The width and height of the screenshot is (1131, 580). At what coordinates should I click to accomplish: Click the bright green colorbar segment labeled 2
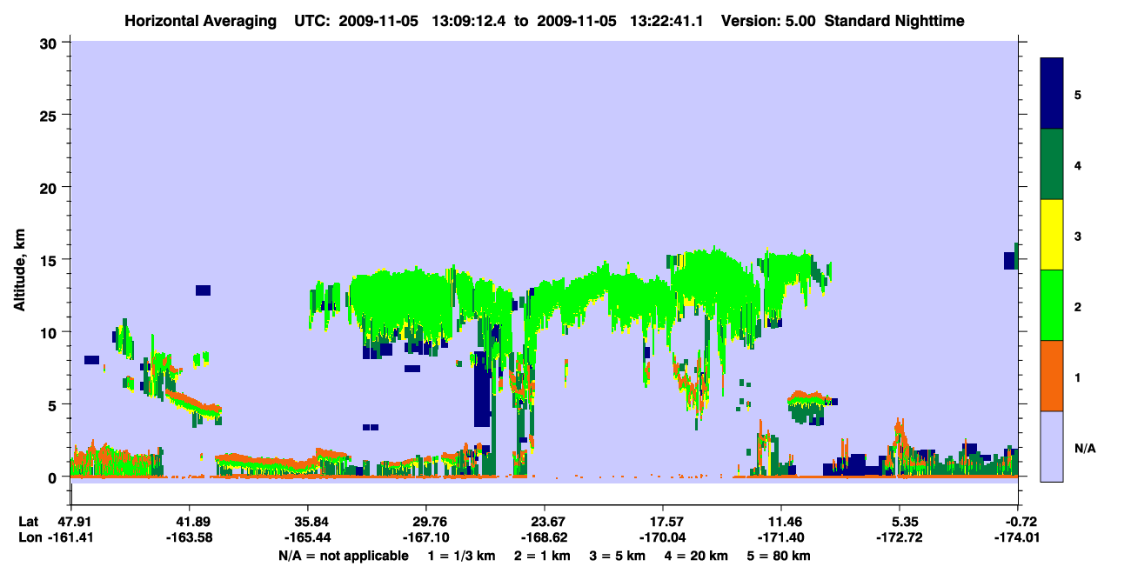point(1052,305)
